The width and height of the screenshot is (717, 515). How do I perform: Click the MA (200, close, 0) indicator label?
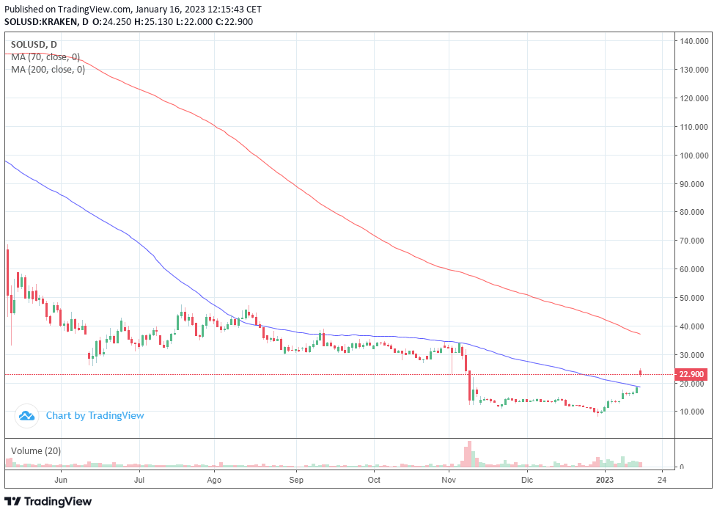(48, 70)
